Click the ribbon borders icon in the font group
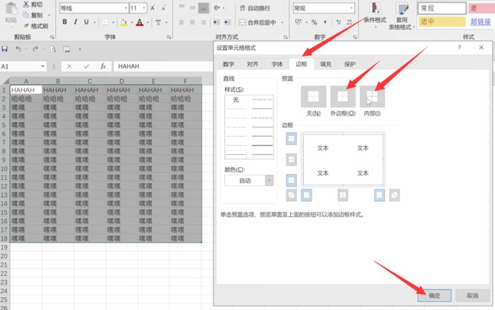This screenshot has height=310, width=495. coord(105,22)
